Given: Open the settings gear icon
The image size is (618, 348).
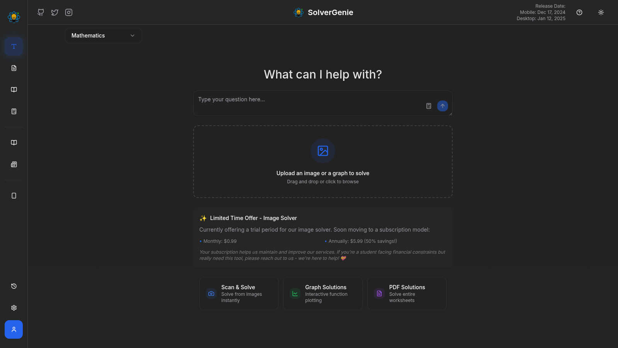Looking at the screenshot, I should tap(14, 308).
